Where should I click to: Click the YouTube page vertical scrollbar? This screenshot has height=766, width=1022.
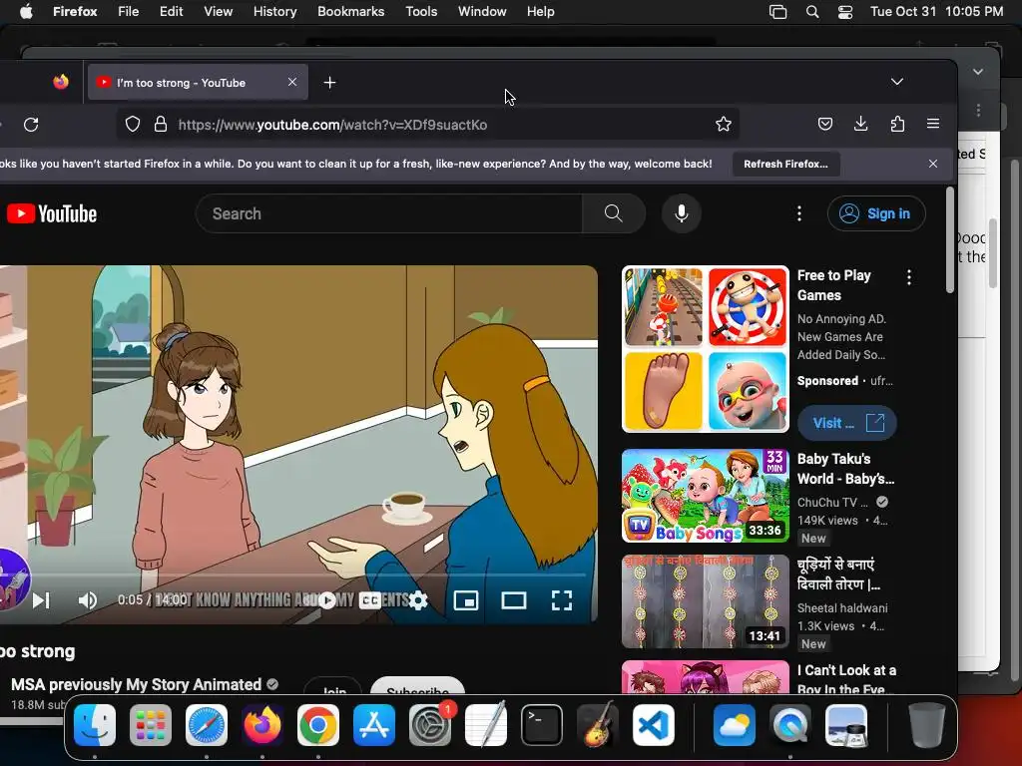(950, 241)
